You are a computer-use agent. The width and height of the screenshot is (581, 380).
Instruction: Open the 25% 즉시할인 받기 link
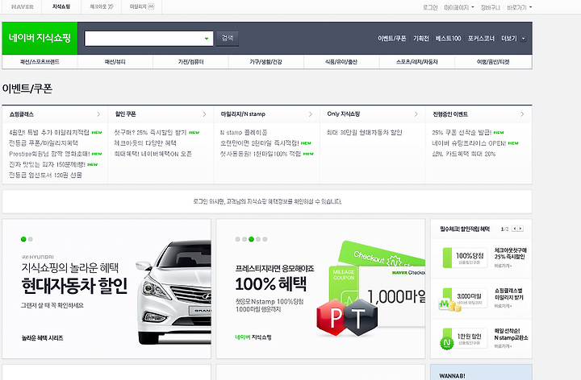click(150, 132)
